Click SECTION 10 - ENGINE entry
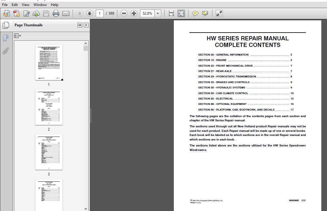Image resolution: width=327 pixels, height=211 pixels. pyautogui.click(x=245, y=60)
